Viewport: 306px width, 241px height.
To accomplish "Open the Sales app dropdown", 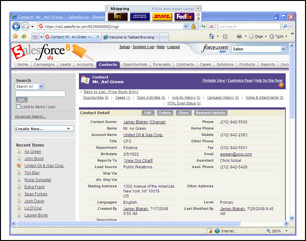I will (x=259, y=49).
